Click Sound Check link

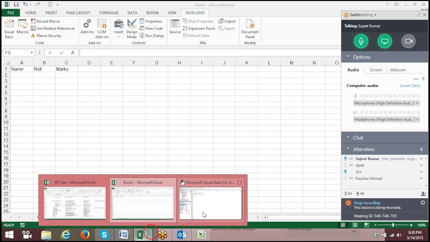[x=410, y=86]
